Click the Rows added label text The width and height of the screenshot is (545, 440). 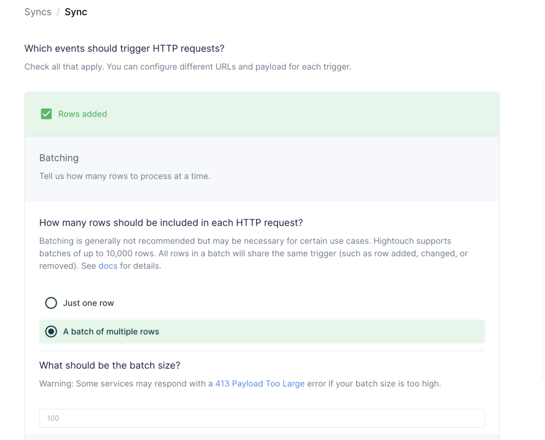pyautogui.click(x=82, y=114)
